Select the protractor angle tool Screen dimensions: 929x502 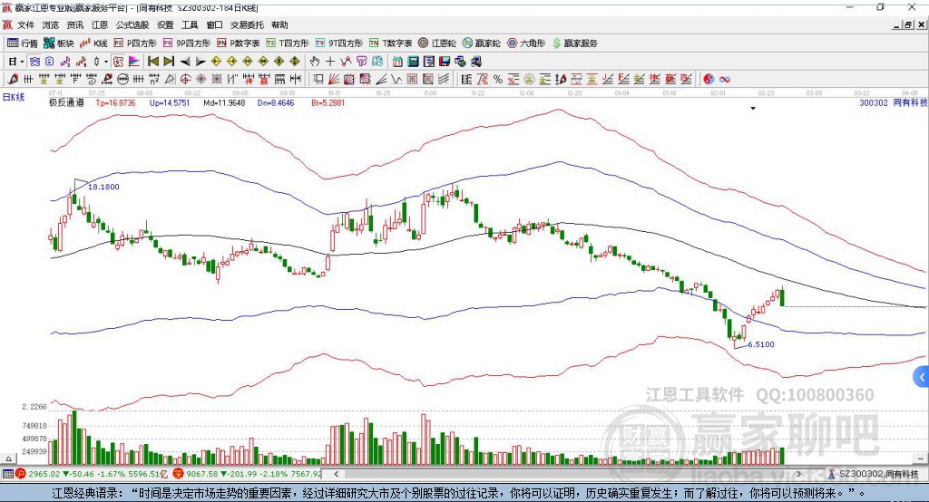[x=170, y=80]
